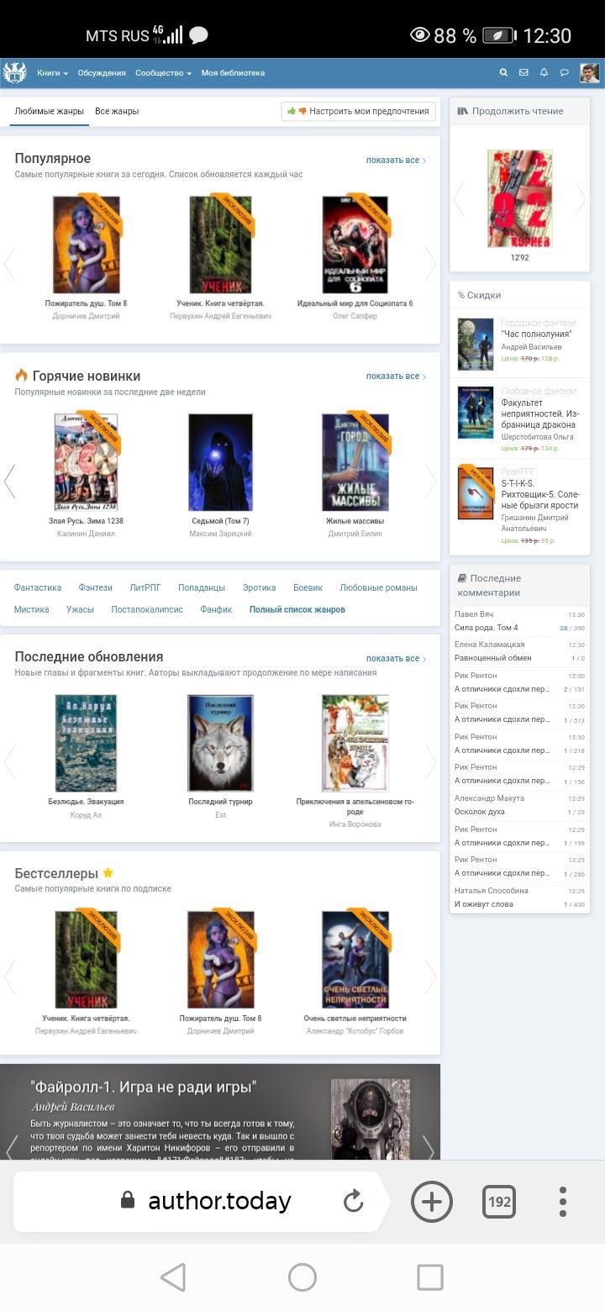Open the messages envelope icon

pos(523,73)
